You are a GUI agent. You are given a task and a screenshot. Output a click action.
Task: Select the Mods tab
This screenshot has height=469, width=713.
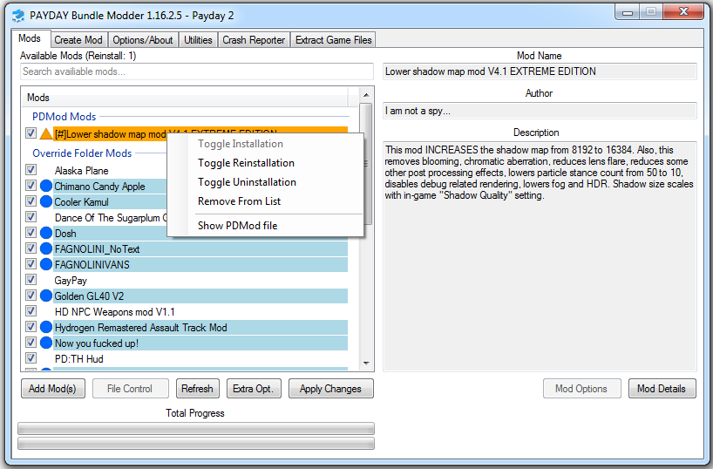click(x=30, y=38)
